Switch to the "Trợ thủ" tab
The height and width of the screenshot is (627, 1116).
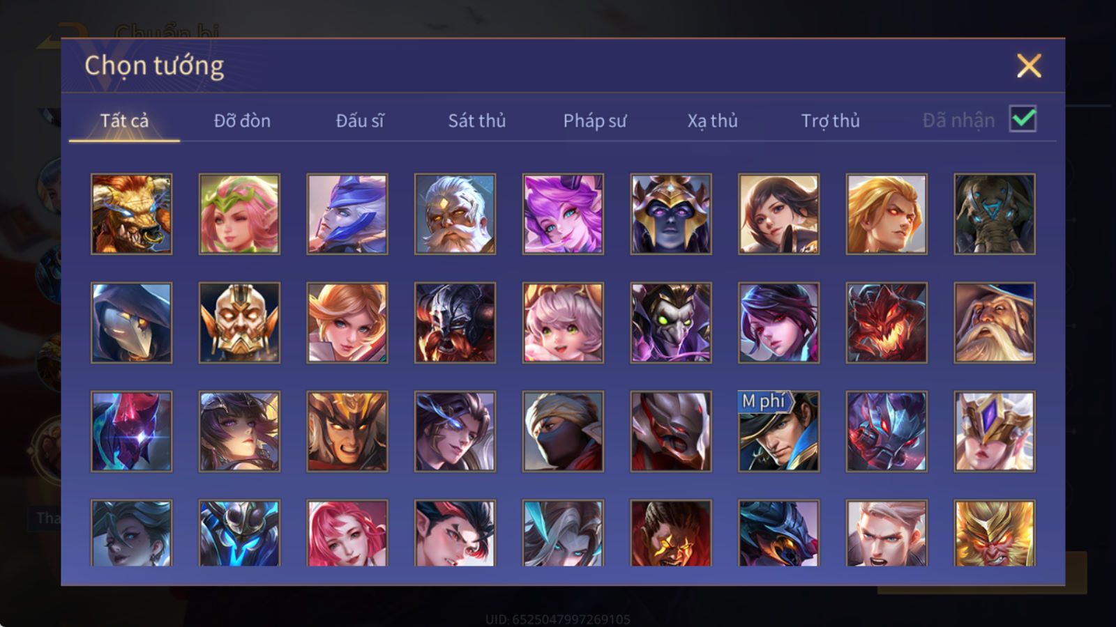point(830,121)
